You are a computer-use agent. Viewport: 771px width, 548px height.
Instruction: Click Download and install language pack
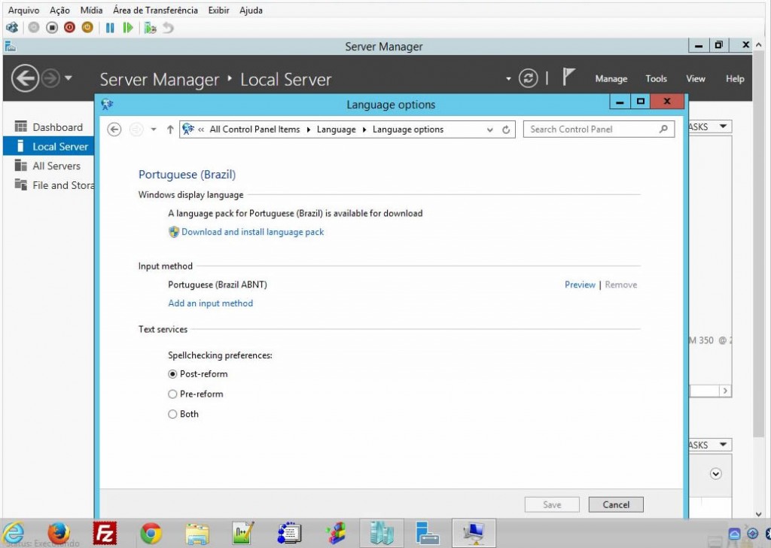coord(251,232)
